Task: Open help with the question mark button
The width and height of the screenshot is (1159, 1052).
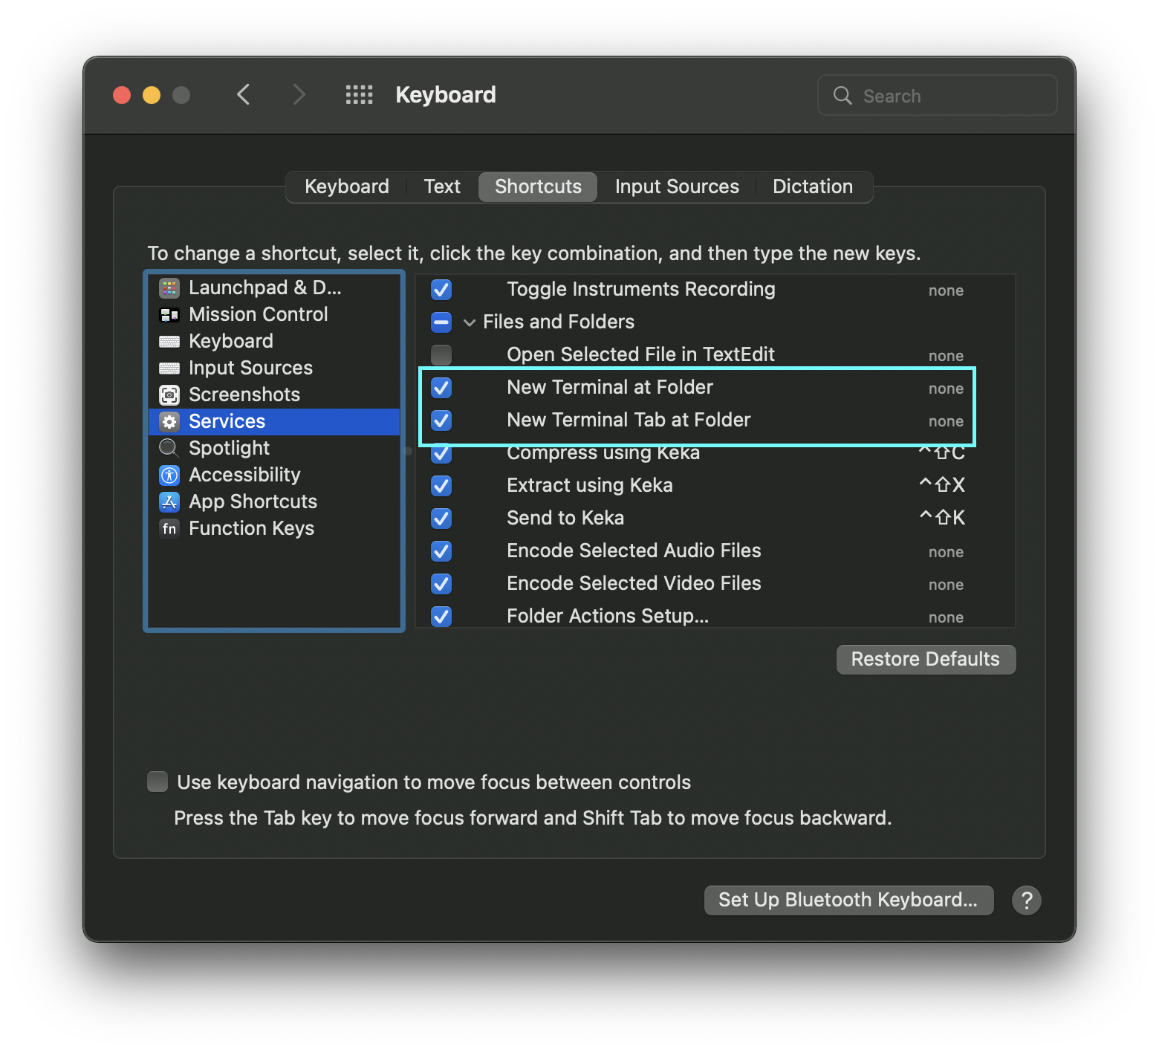Action: (x=1027, y=900)
